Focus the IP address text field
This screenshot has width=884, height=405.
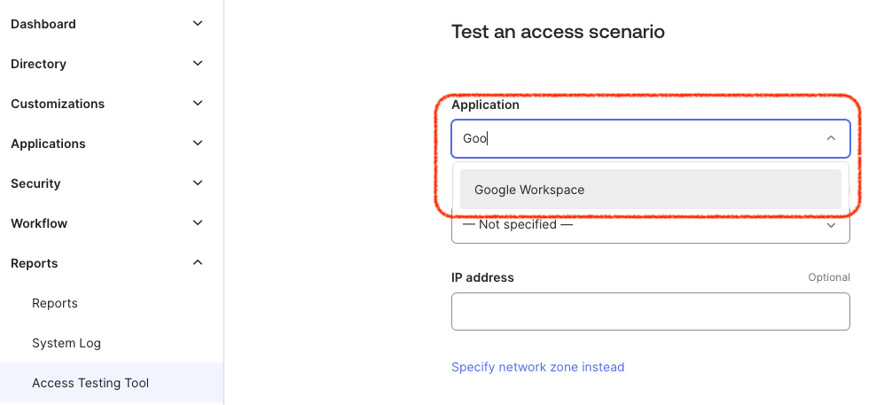650,311
